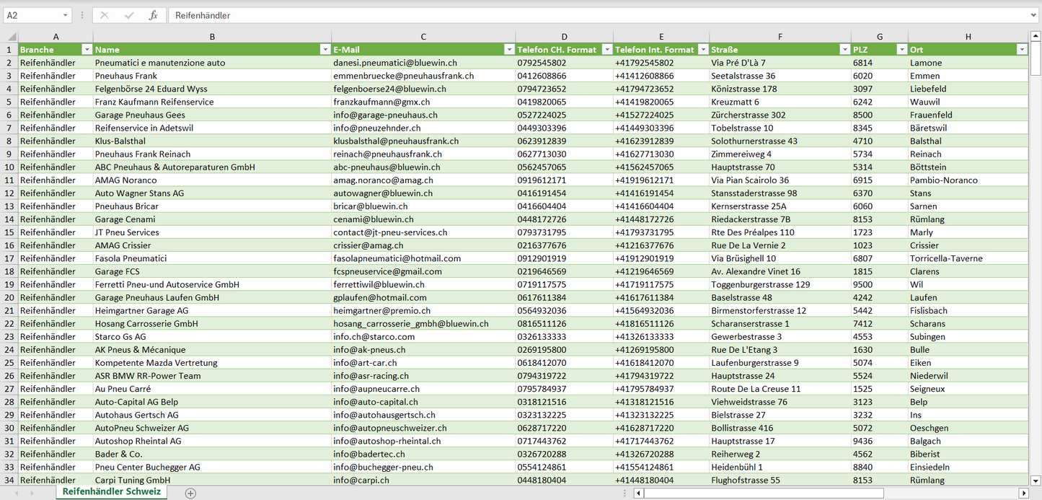Viewport: 1042px width, 500px height.
Task: Open the E-Mail column filter dropdown
Action: (x=508, y=50)
